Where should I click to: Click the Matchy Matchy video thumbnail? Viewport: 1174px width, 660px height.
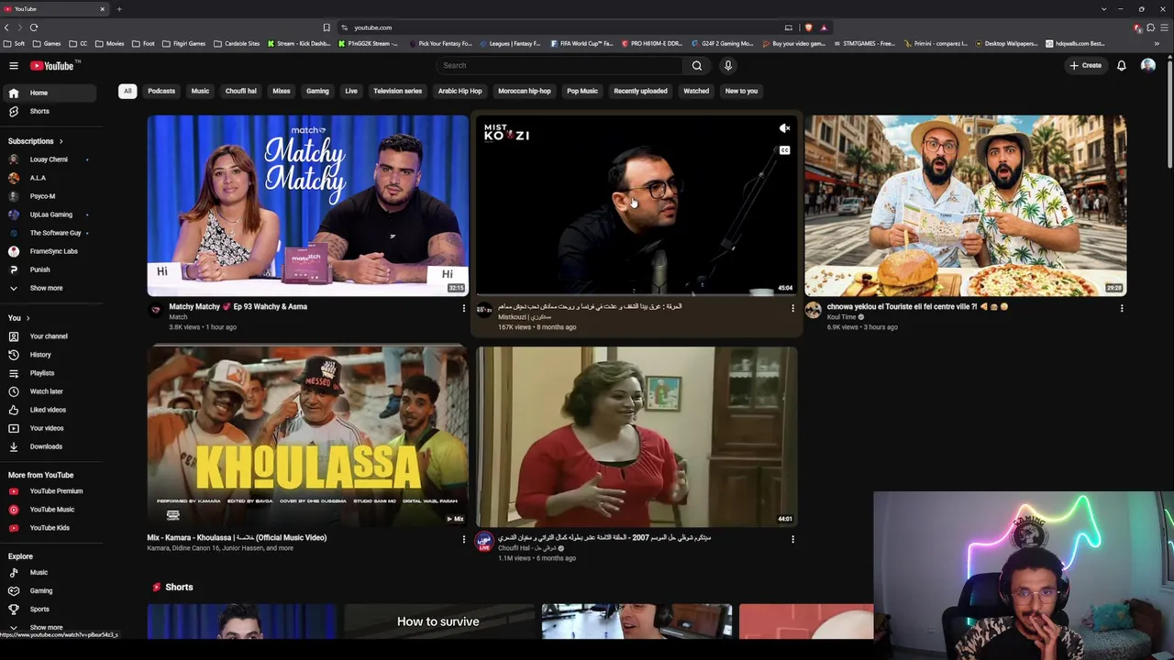[x=308, y=205]
